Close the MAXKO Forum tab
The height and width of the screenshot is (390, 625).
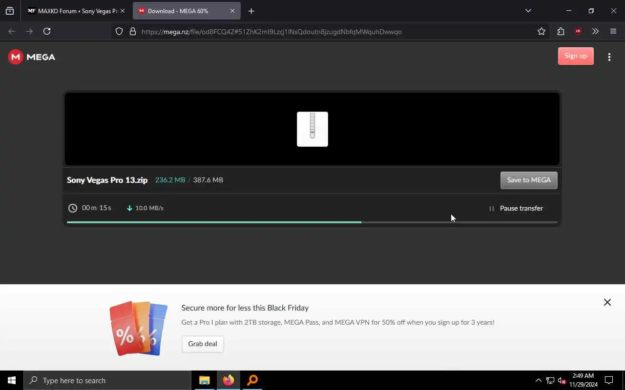click(x=122, y=11)
